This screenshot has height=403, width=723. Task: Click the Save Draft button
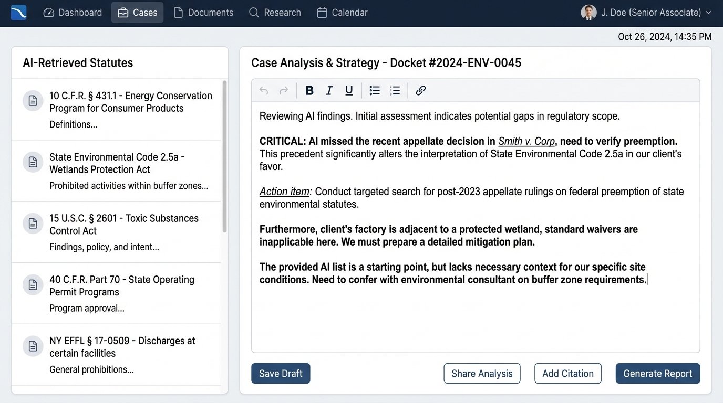pyautogui.click(x=281, y=374)
